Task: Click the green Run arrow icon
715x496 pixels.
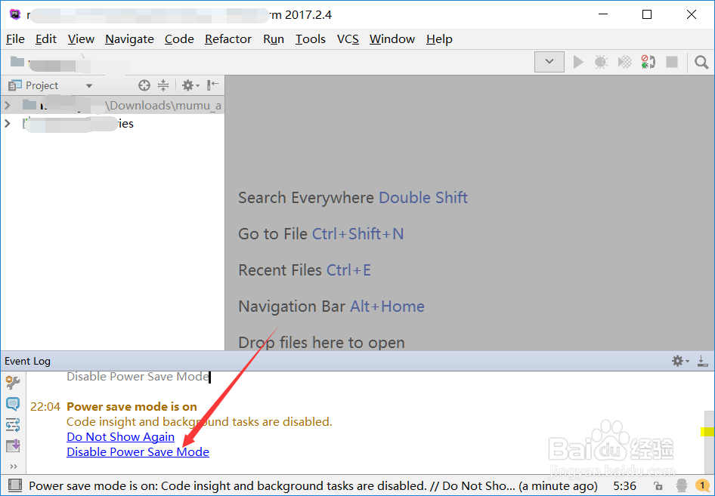Action: tap(578, 61)
